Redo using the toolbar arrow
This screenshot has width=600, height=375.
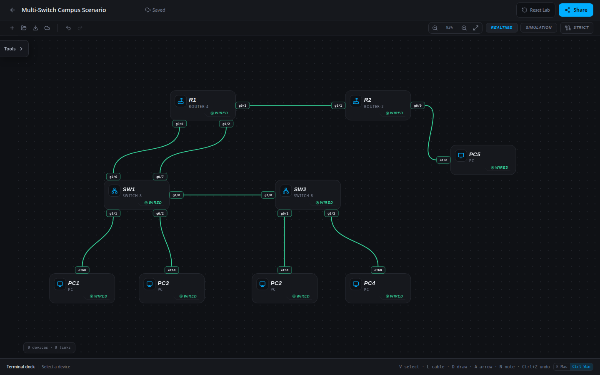point(80,28)
